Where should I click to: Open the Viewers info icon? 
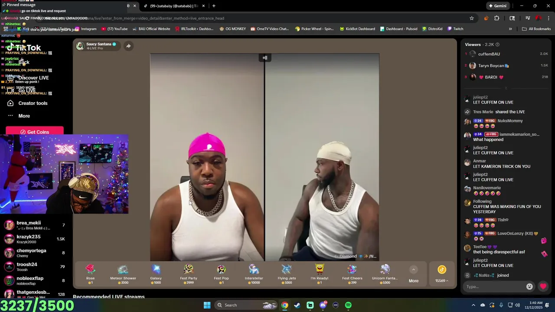pyautogui.click(x=497, y=45)
